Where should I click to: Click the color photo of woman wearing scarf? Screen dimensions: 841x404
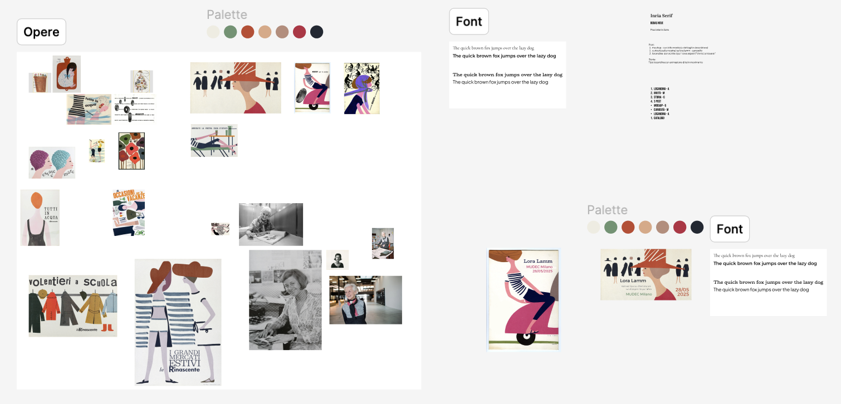[365, 300]
